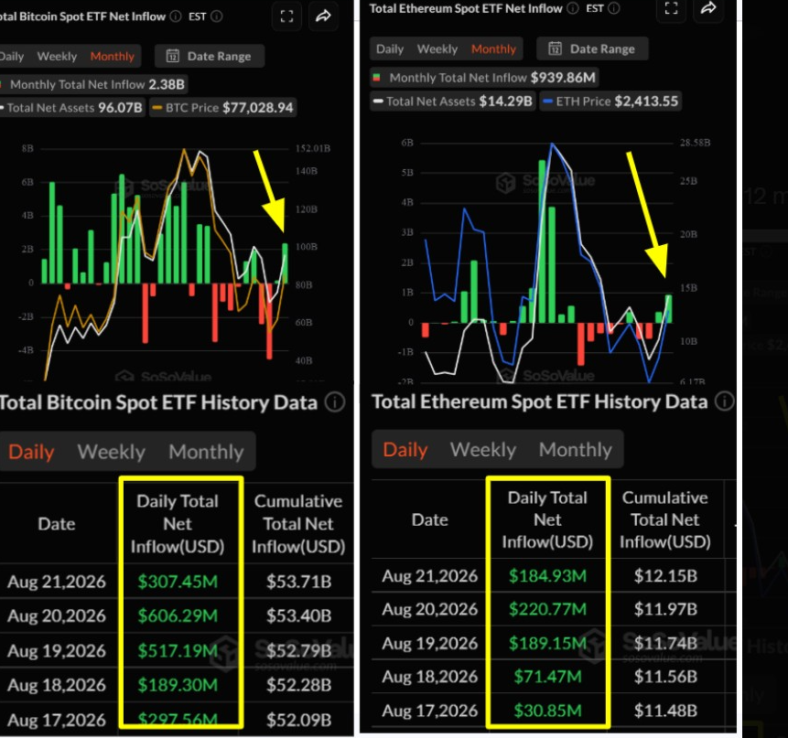Open Bitcoin chart Date Range picker
The width and height of the screenshot is (788, 738).
(210, 56)
